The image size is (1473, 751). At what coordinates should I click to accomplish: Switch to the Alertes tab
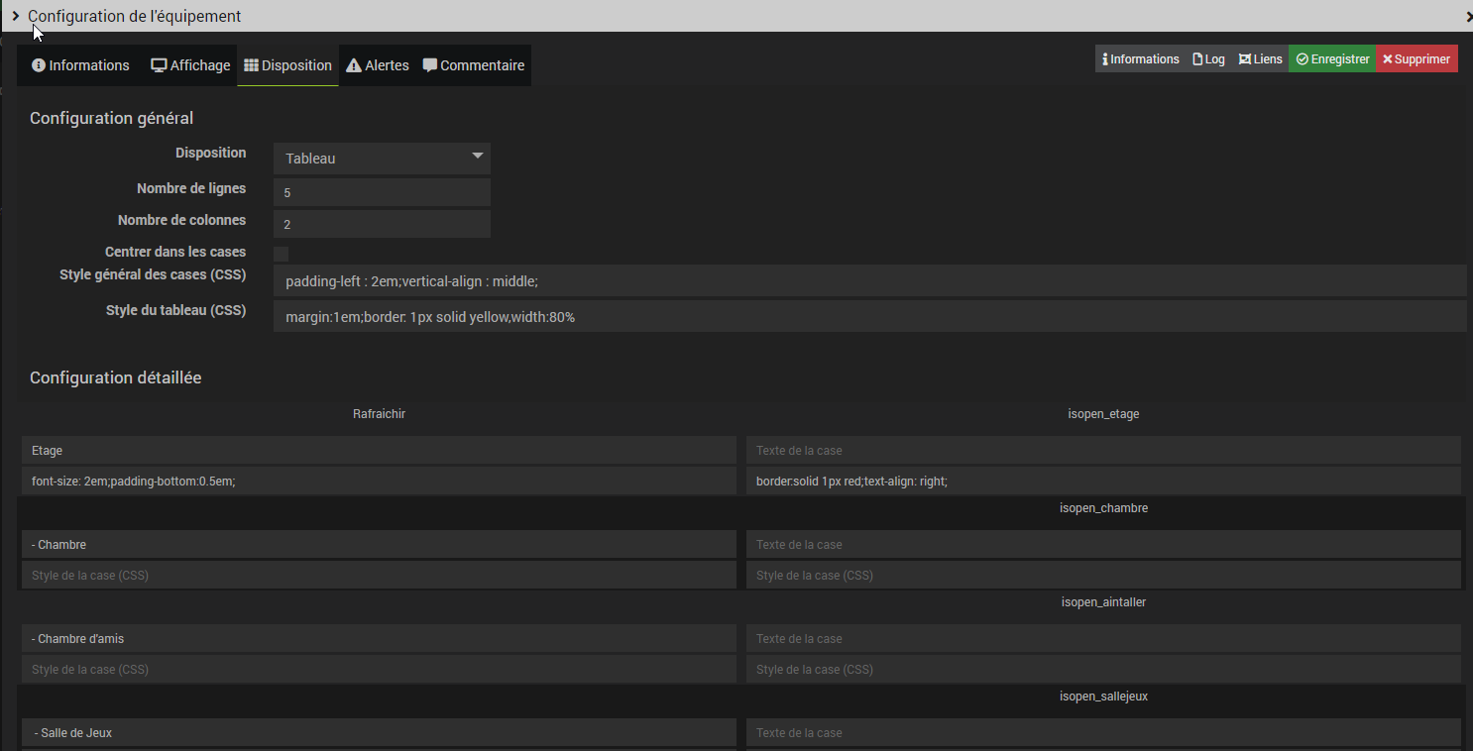click(x=378, y=65)
